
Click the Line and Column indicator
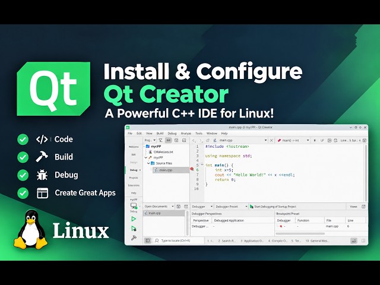click(x=350, y=140)
